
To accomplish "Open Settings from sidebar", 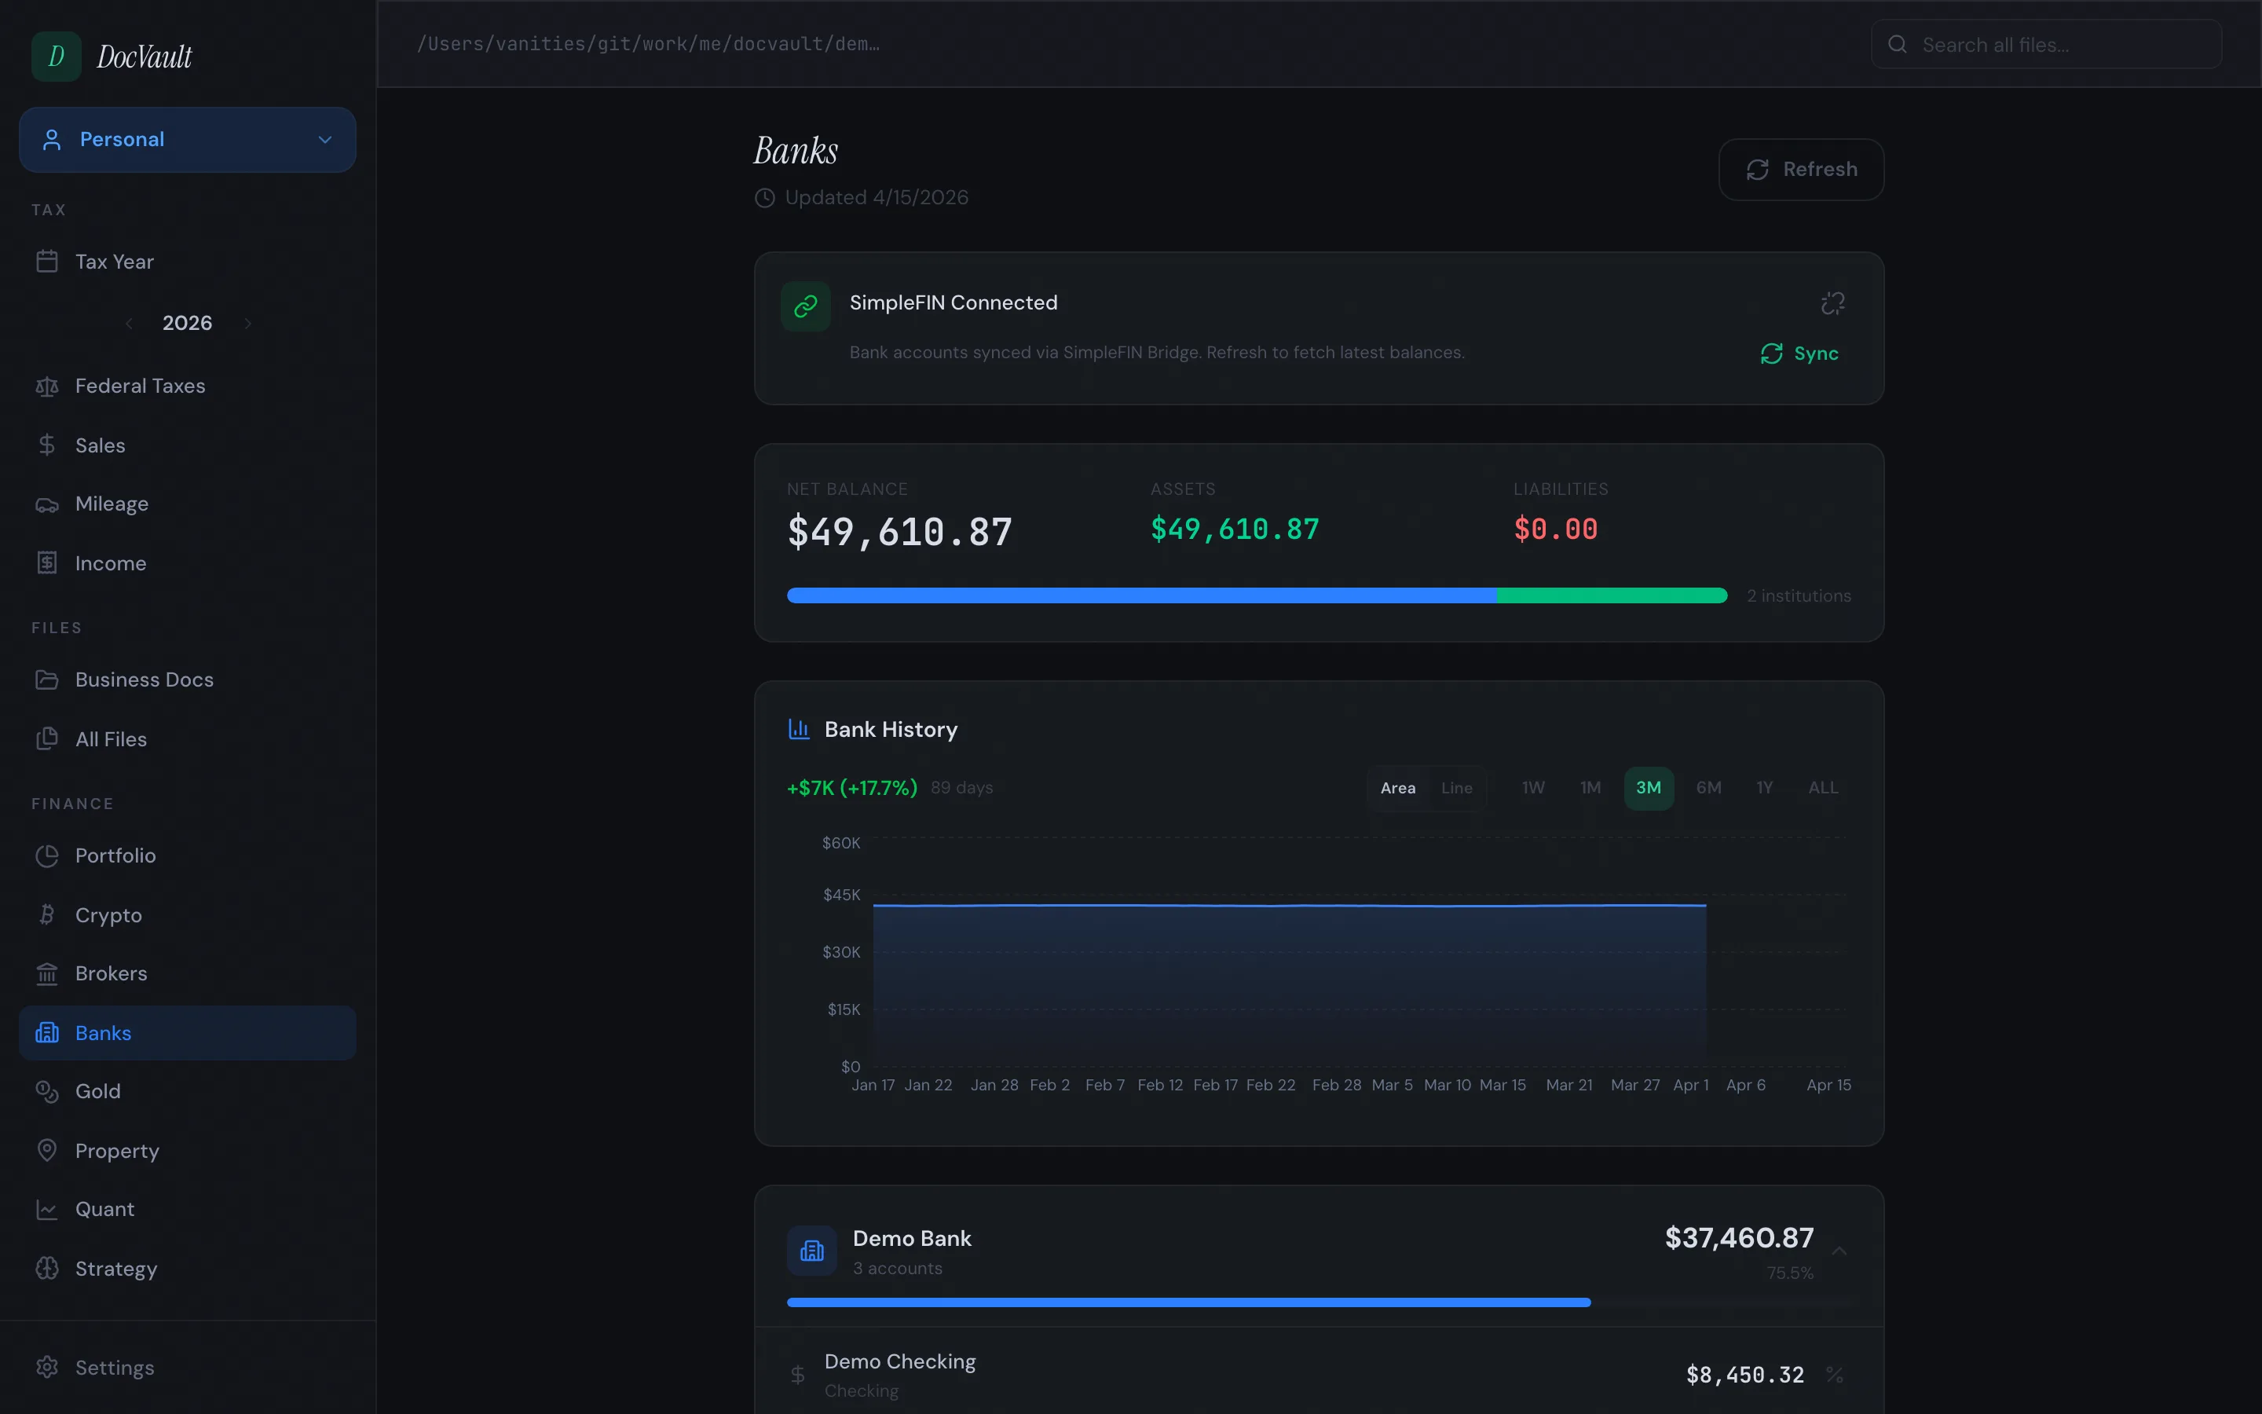I will [x=187, y=1367].
